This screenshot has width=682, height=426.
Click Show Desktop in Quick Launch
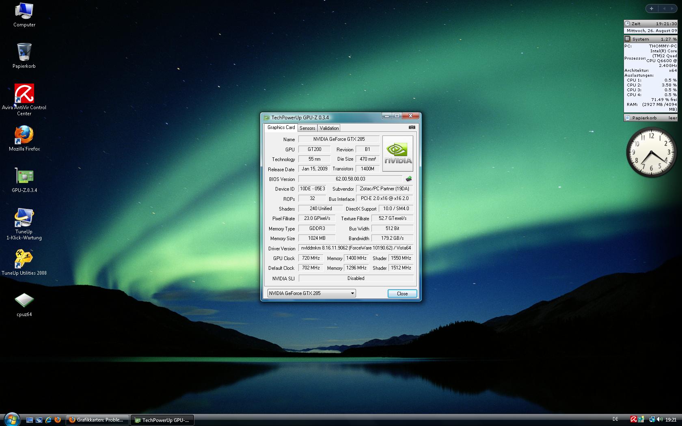coord(30,420)
